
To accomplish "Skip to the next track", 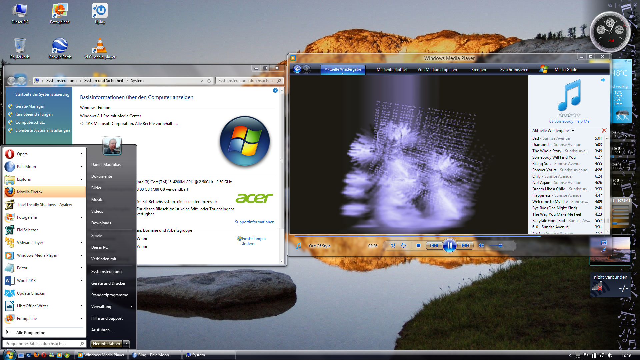I will [x=465, y=246].
